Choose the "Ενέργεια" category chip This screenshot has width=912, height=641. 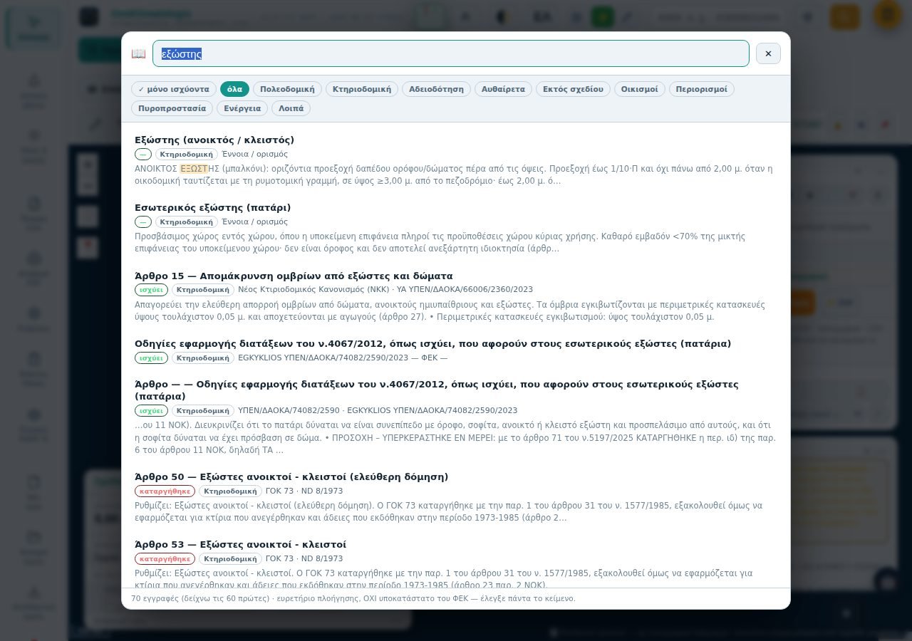(x=242, y=108)
